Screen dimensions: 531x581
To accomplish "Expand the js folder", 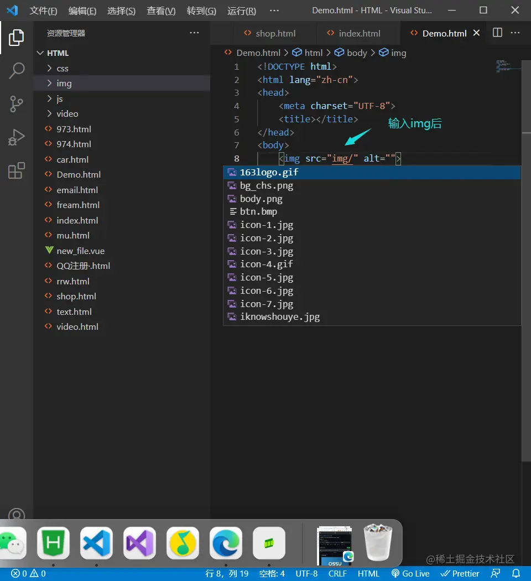I will (122, 98).
